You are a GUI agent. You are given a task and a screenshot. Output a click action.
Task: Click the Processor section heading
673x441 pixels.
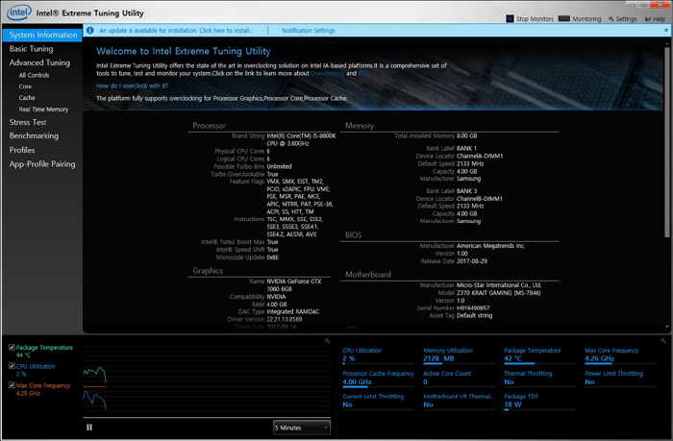click(x=209, y=126)
